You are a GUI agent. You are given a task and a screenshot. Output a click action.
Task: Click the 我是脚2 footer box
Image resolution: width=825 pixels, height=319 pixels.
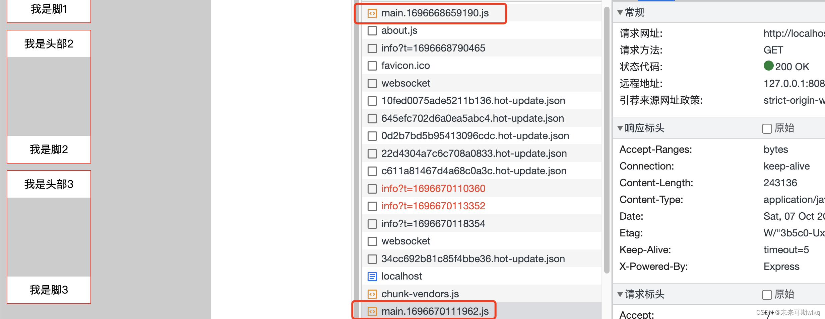49,149
